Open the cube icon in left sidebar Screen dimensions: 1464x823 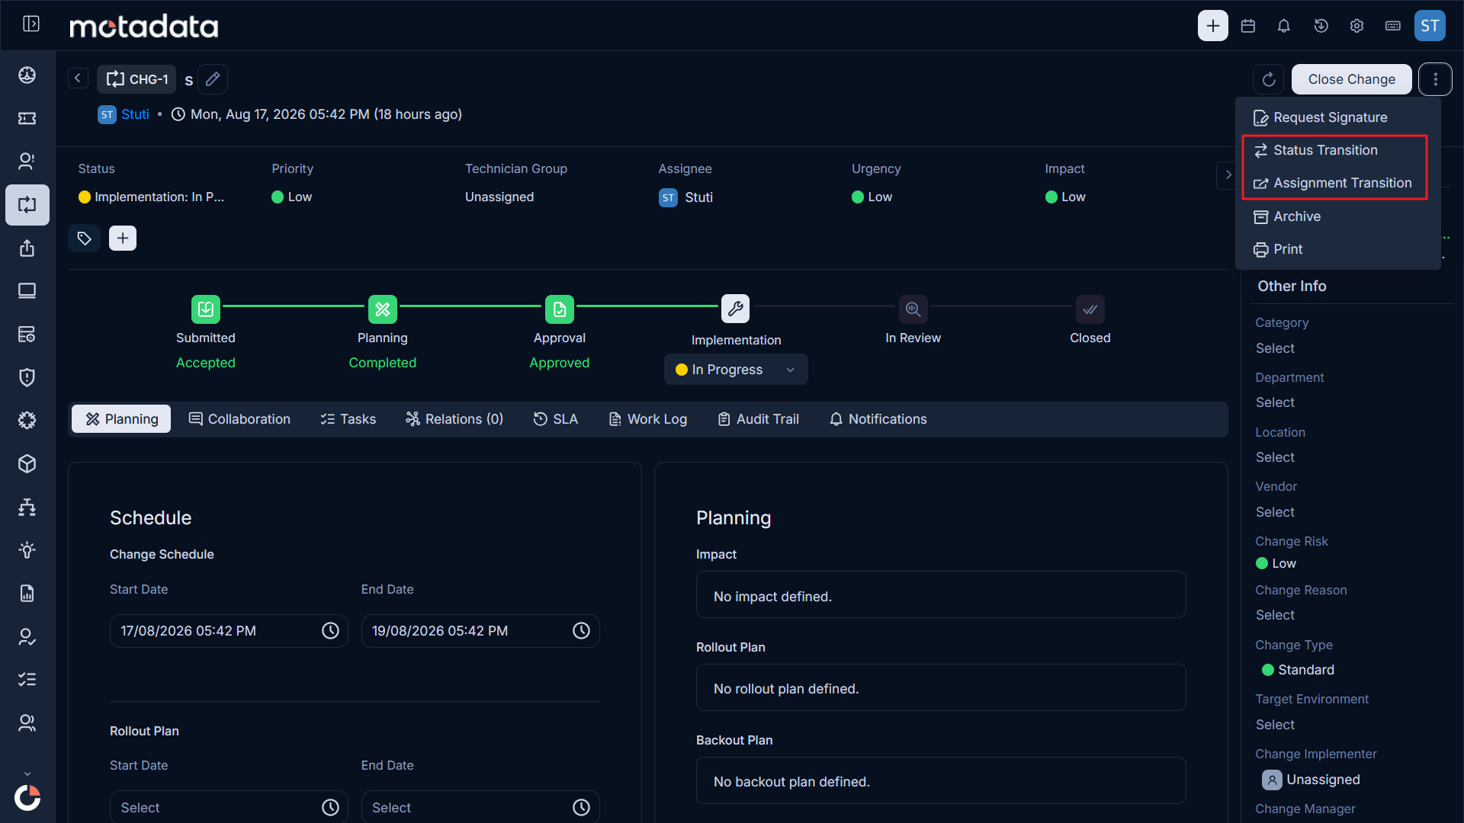[x=27, y=463]
